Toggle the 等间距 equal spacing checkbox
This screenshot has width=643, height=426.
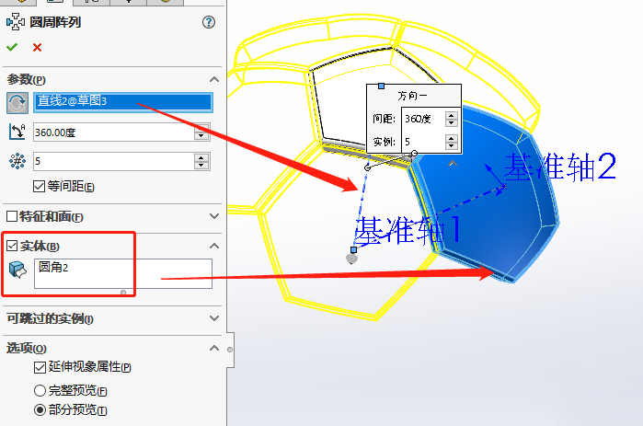(x=39, y=187)
